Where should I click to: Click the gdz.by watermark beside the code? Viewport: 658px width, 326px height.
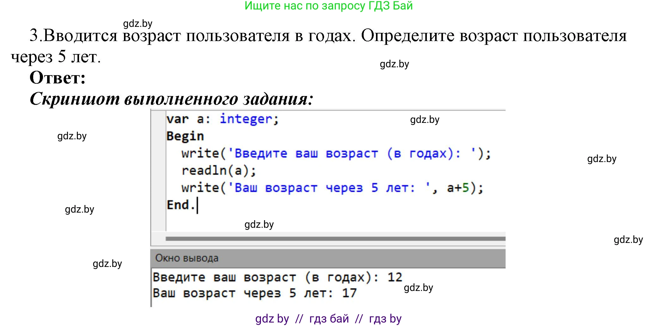tap(424, 119)
